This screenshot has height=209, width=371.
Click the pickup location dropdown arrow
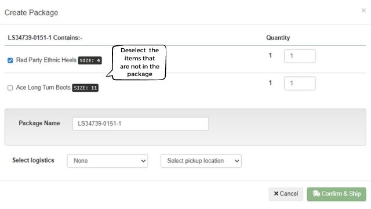coord(237,161)
